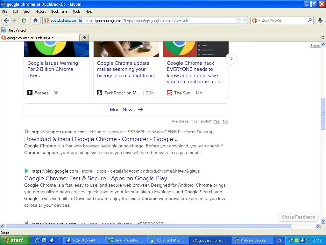This screenshot has width=326, height=245.
Task: Click the vertical scrollbar up arrow
Action: [x=323, y=44]
